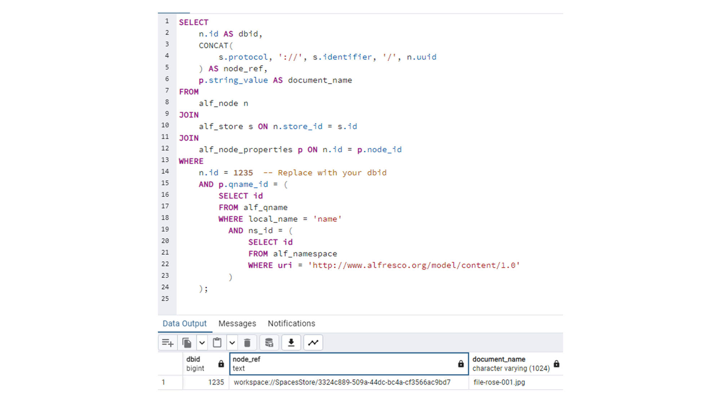721x405 pixels.
Task: Select the document_name column header
Action: click(x=516, y=364)
